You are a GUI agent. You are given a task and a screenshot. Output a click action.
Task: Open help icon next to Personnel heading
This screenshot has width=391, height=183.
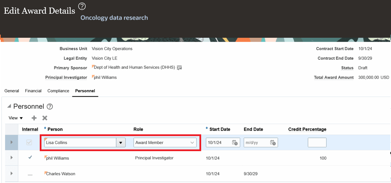coord(50,107)
